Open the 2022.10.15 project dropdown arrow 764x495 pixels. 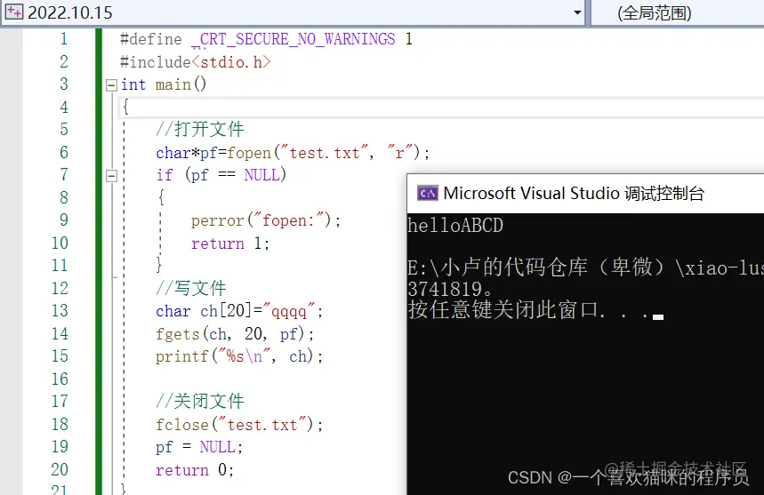(x=577, y=12)
